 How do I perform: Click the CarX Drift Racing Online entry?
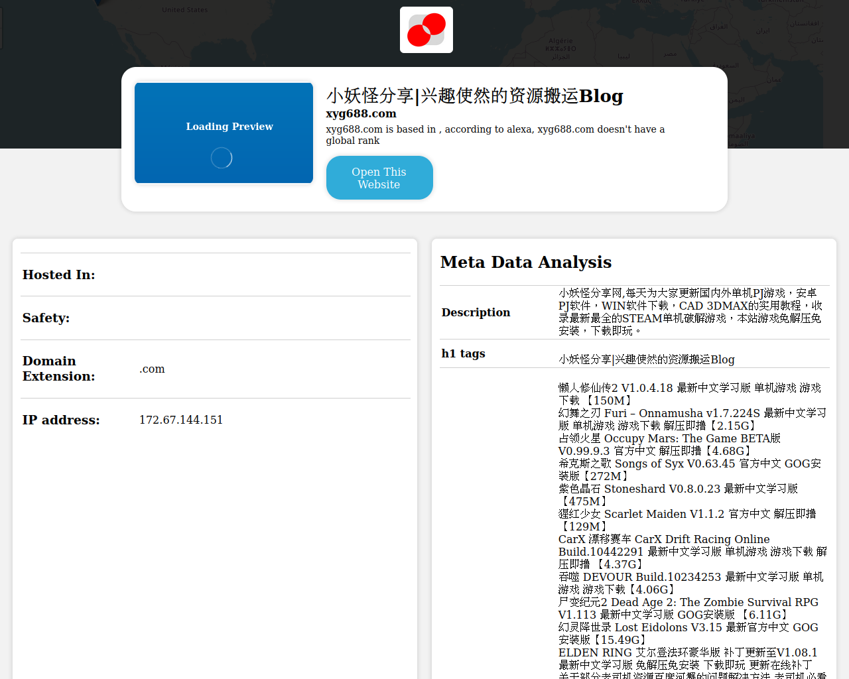point(693,552)
